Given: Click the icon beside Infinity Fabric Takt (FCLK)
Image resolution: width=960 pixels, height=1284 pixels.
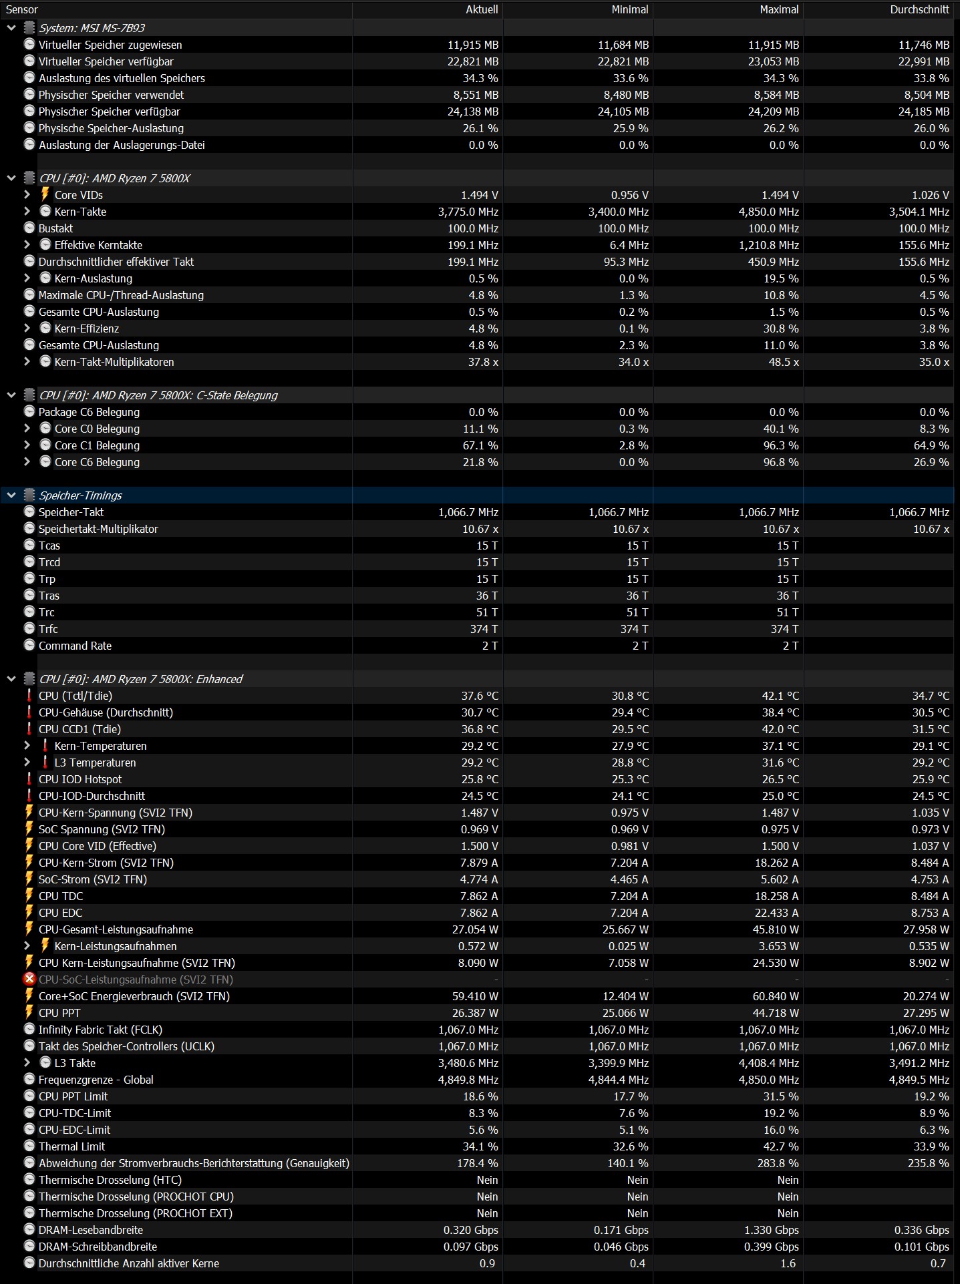Looking at the screenshot, I should 29,1029.
